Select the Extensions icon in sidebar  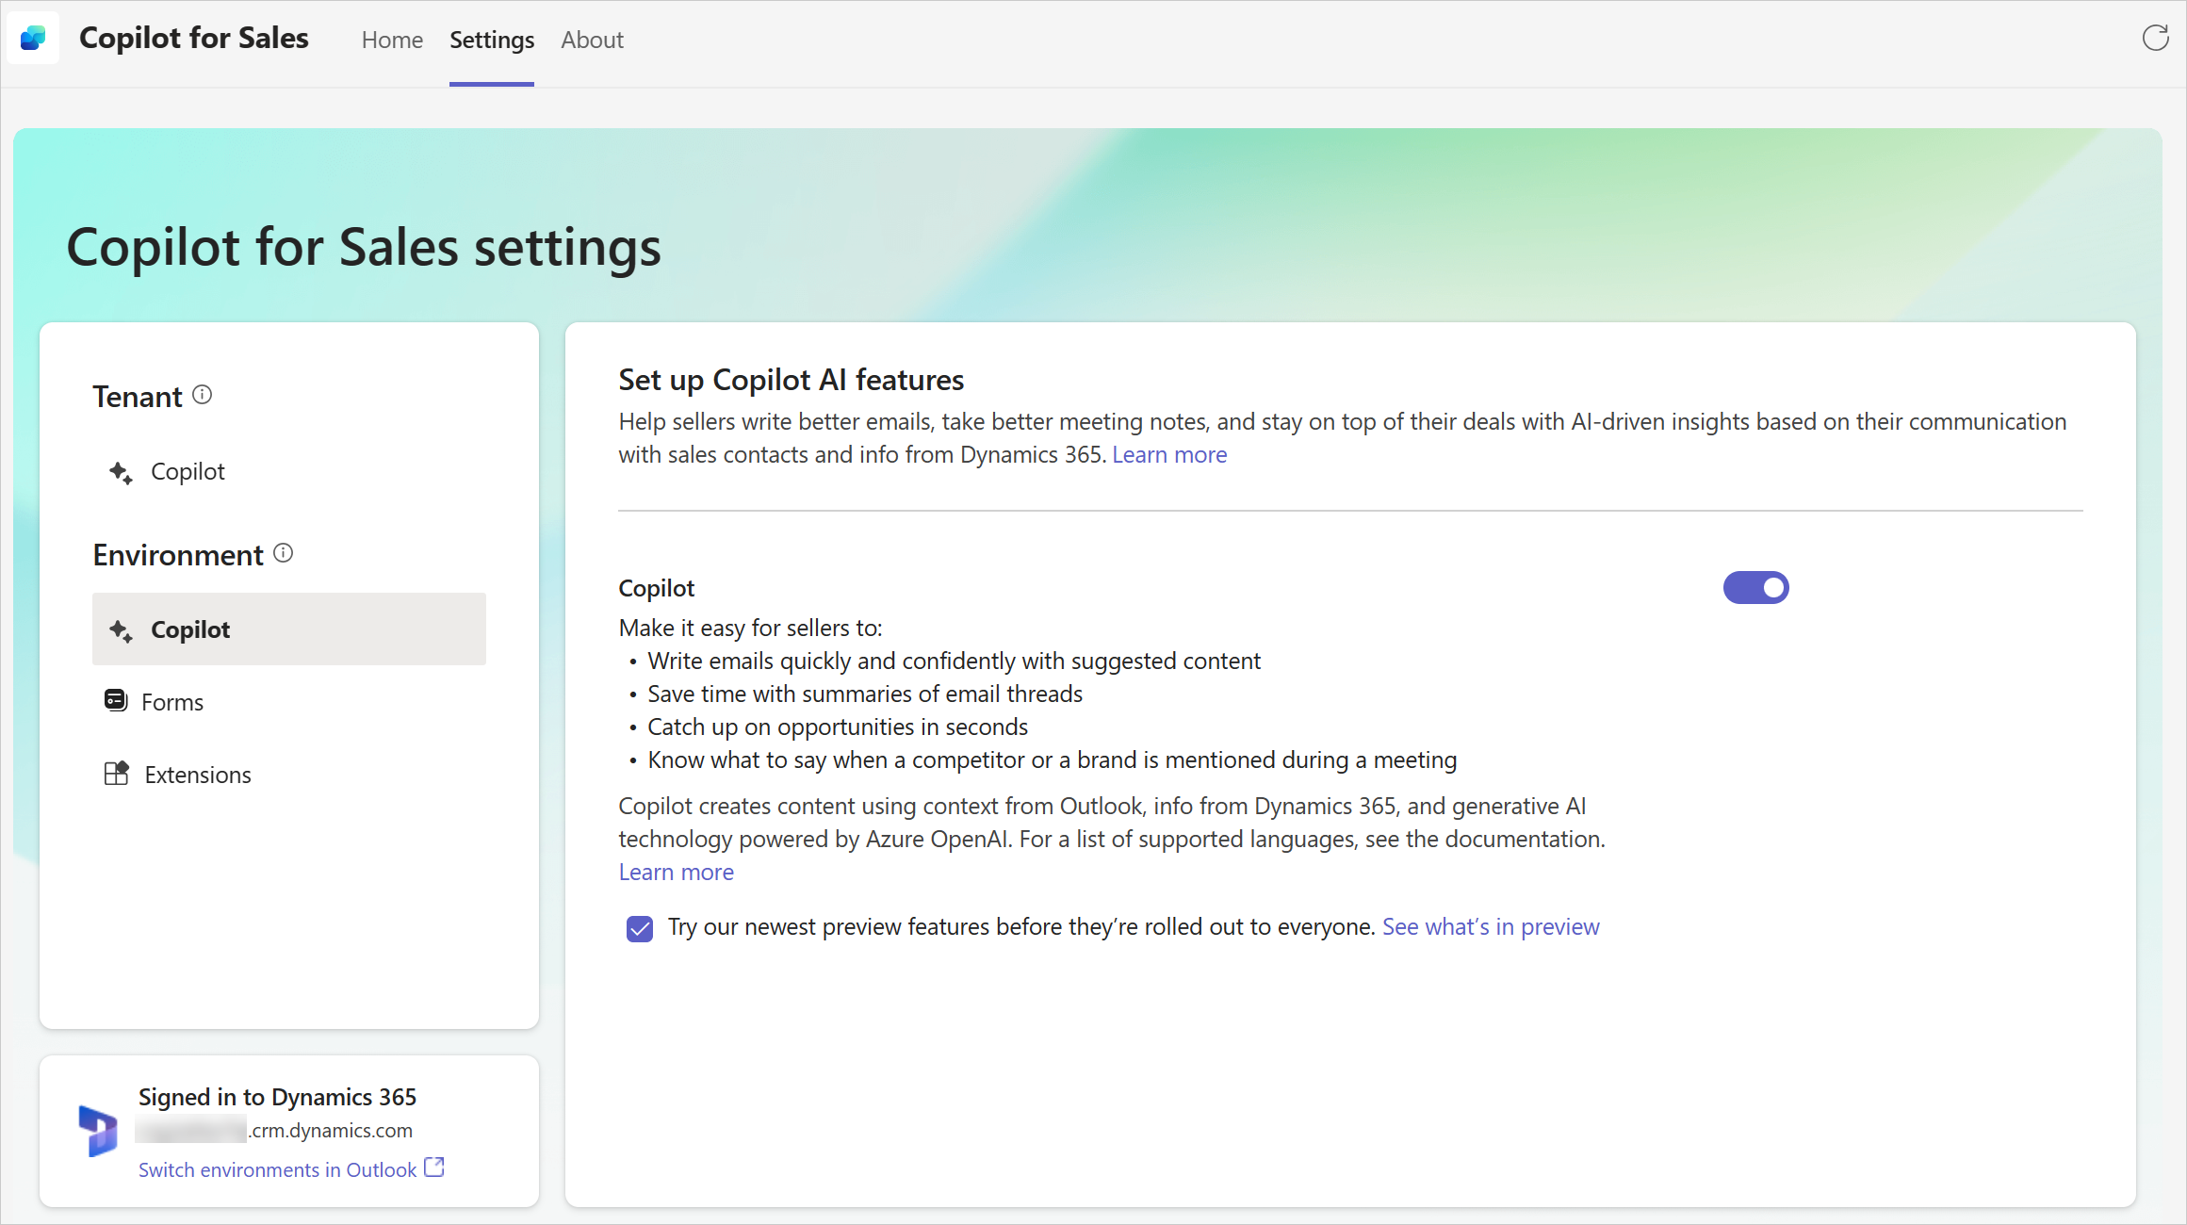tap(116, 775)
